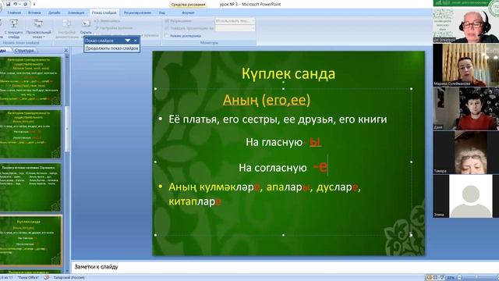Click the language indicator Татарский (Россия)

click(69, 278)
